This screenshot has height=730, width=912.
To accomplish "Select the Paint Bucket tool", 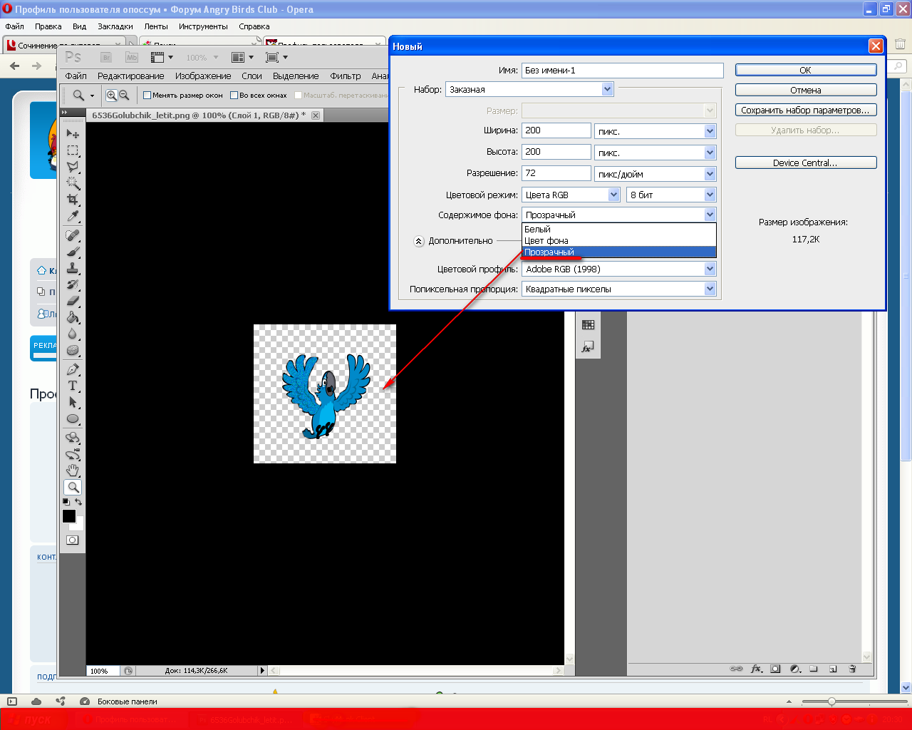I will pyautogui.click(x=73, y=317).
